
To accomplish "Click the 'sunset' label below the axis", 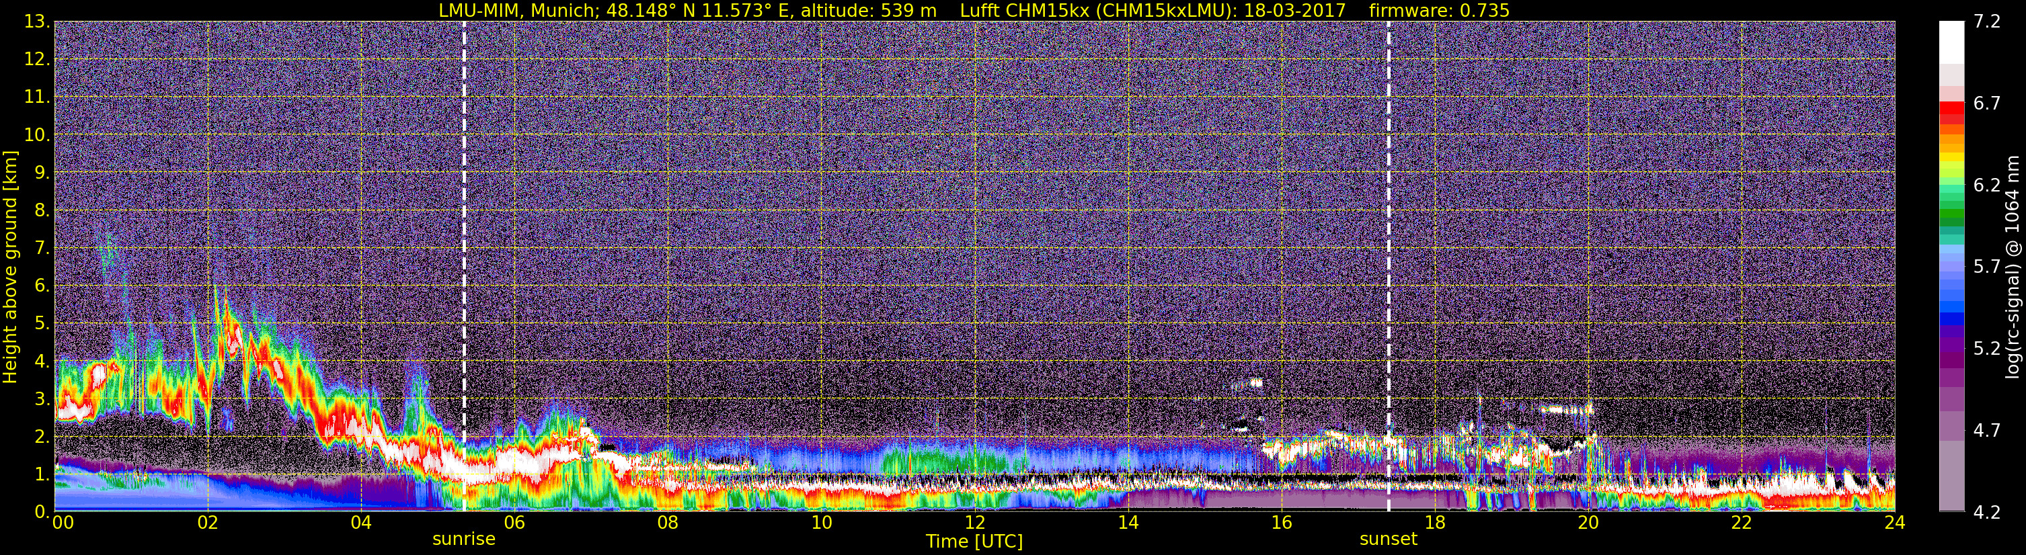I will 1388,540.
